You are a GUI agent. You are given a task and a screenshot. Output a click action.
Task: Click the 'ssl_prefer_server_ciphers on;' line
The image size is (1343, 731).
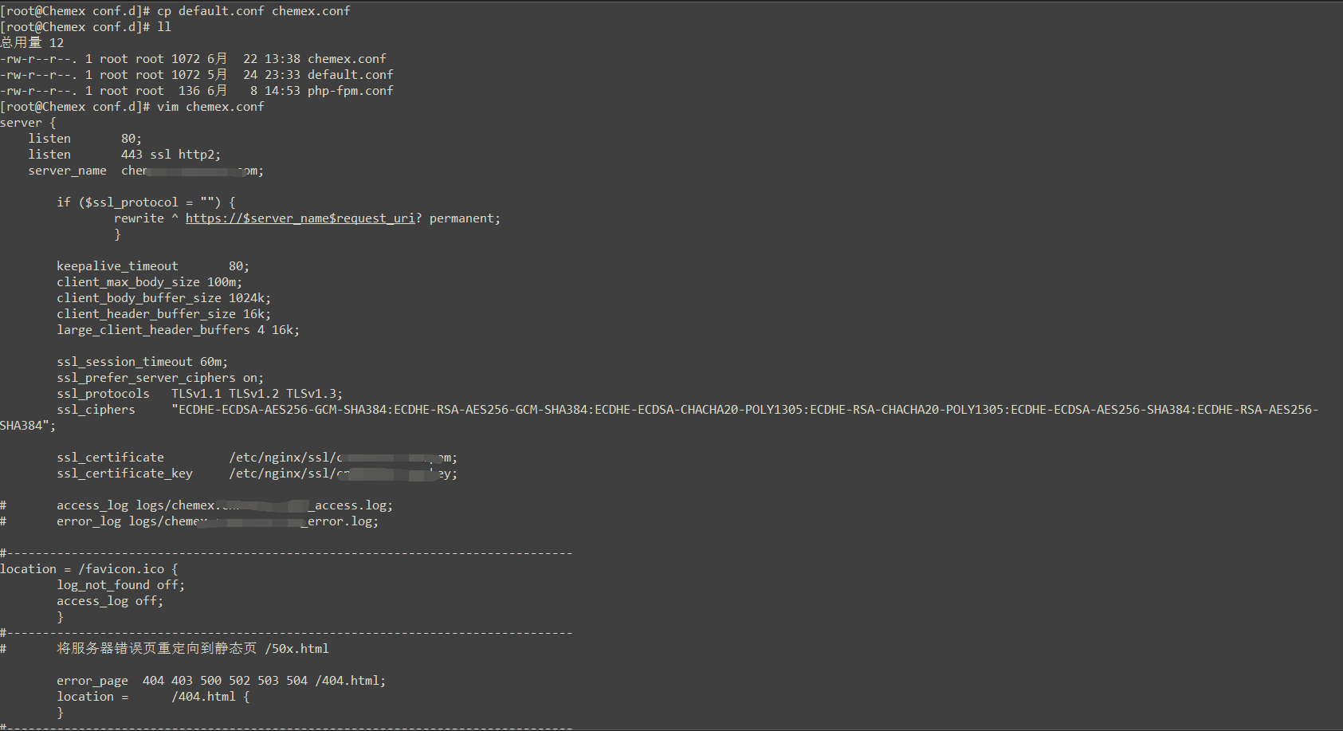tap(160, 378)
